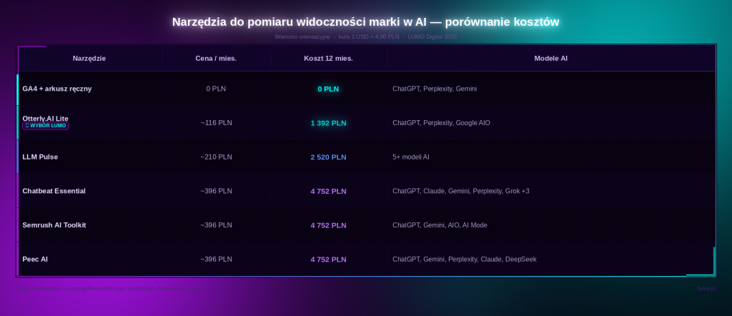The height and width of the screenshot is (316, 732).
Task: Click the lumo.pl link in the footer
Action: tap(706, 288)
